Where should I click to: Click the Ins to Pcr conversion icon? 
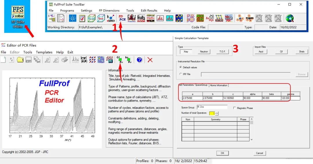coord(128,60)
